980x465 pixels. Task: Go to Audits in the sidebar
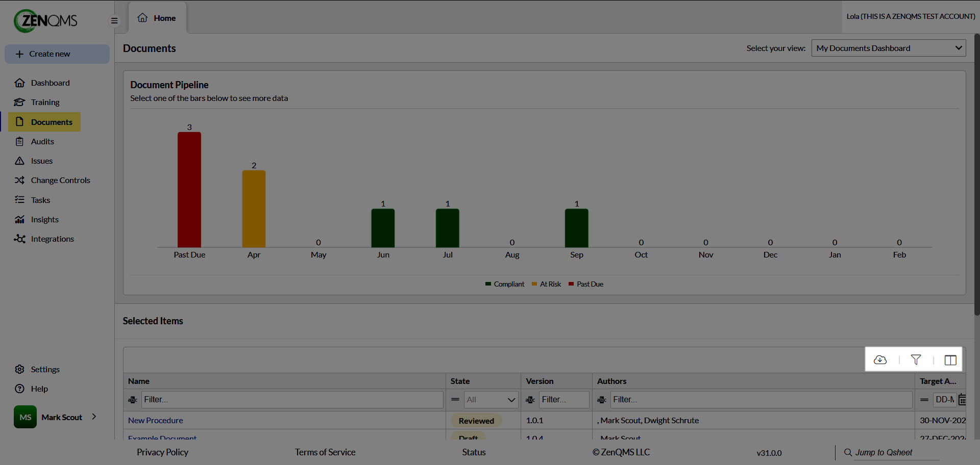click(42, 141)
